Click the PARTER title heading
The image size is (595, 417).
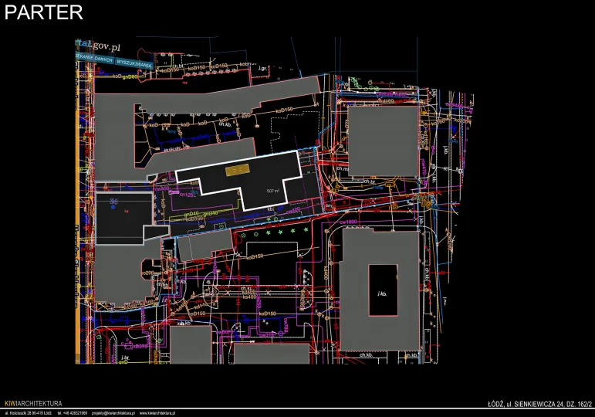(43, 12)
